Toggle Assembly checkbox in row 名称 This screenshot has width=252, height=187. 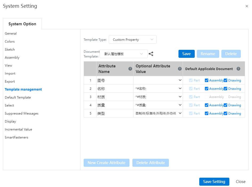click(206, 88)
